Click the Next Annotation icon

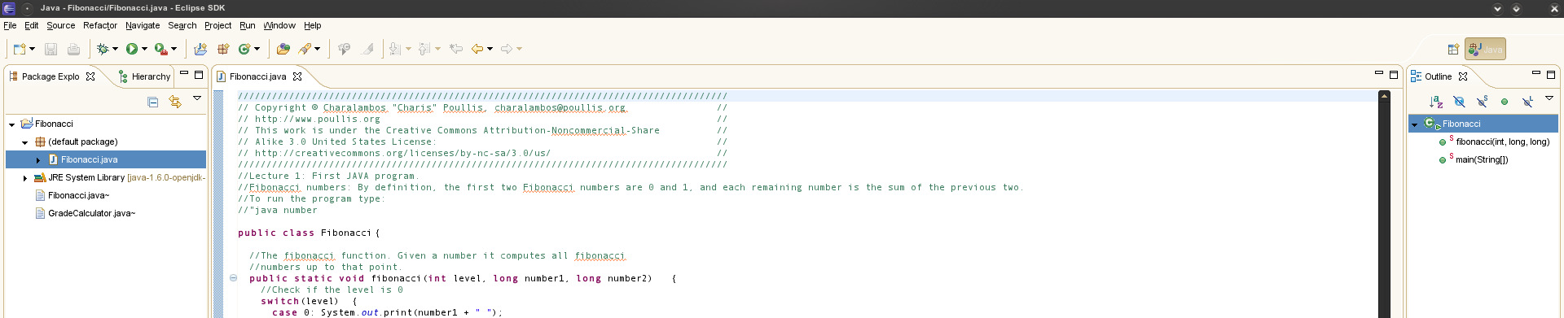[x=396, y=49]
